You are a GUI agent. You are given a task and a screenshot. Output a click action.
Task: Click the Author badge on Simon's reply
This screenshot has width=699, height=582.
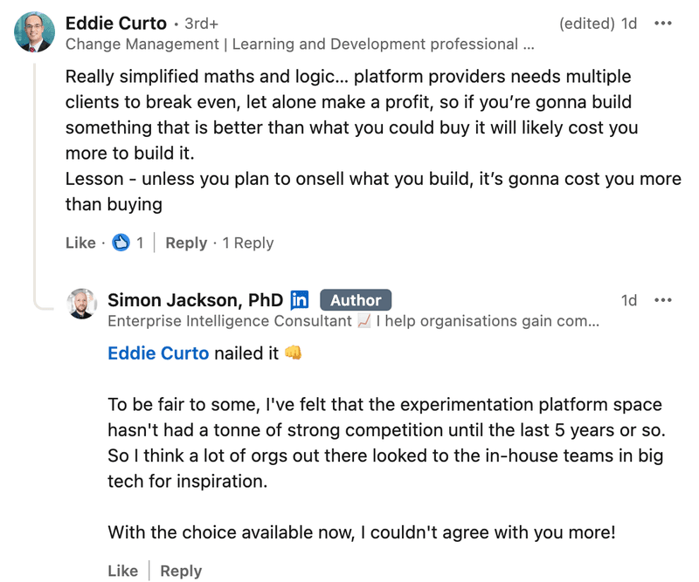(356, 299)
